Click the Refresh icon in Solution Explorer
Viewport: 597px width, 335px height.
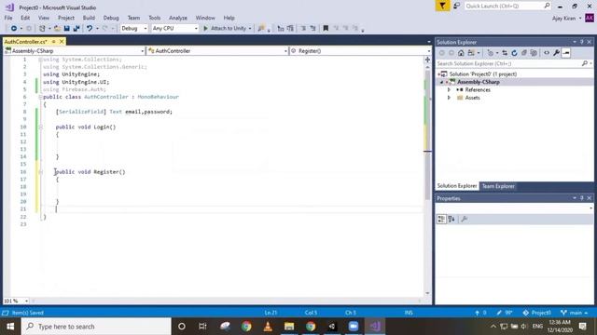point(514,53)
